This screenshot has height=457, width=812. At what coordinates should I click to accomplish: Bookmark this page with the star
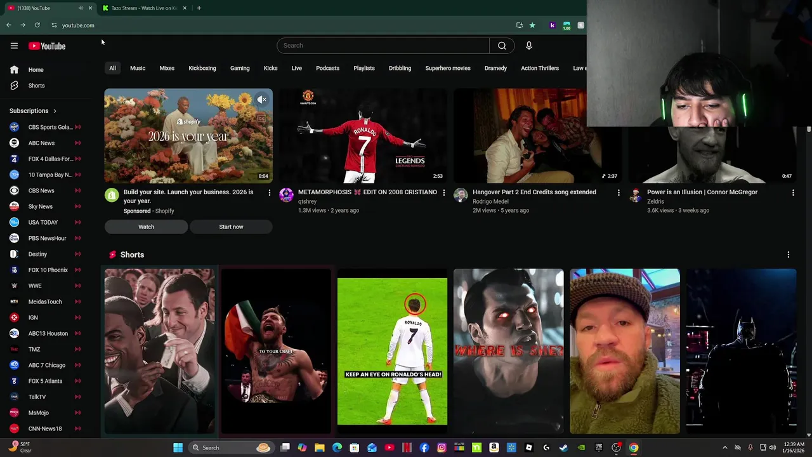tap(532, 25)
